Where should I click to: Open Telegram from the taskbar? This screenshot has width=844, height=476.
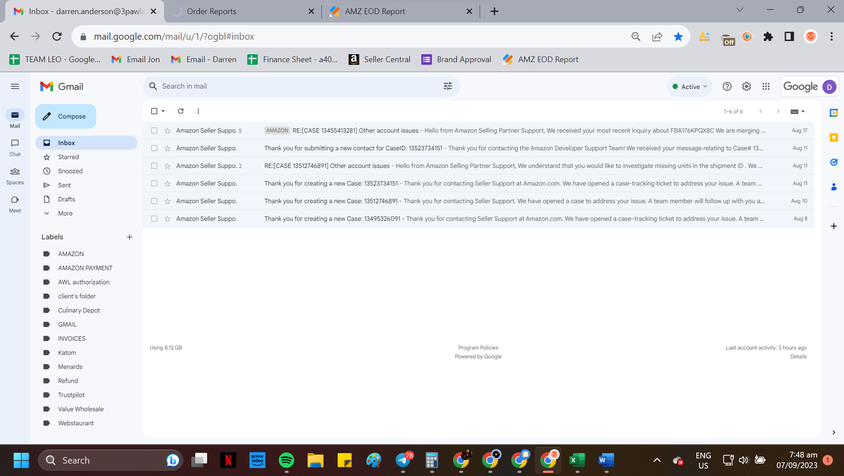(x=404, y=460)
